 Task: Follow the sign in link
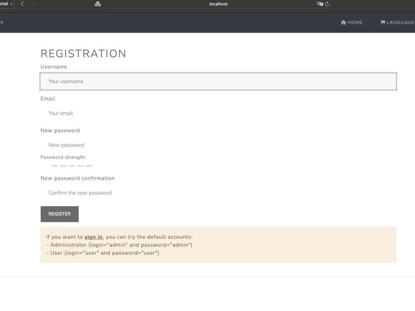click(x=93, y=237)
